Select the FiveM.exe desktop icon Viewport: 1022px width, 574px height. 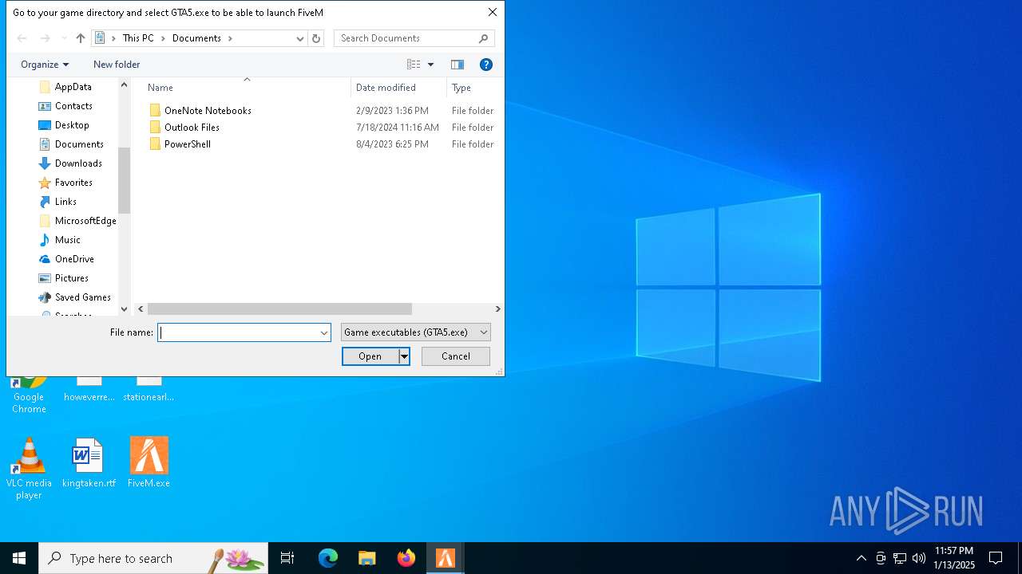point(149,462)
